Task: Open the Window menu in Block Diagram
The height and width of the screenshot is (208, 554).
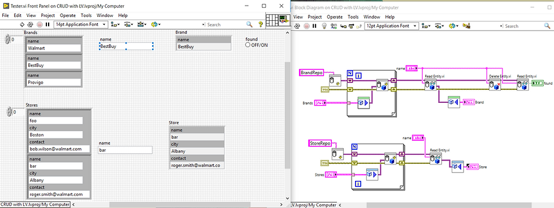Action: tap(372, 16)
